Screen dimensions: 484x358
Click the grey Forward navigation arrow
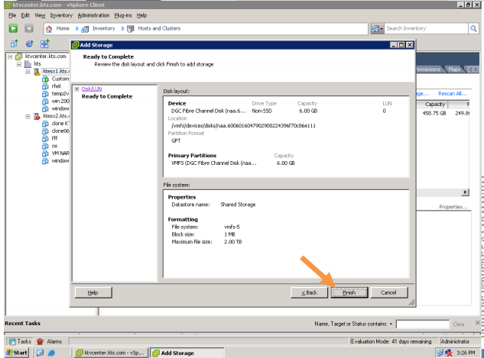coord(29,29)
